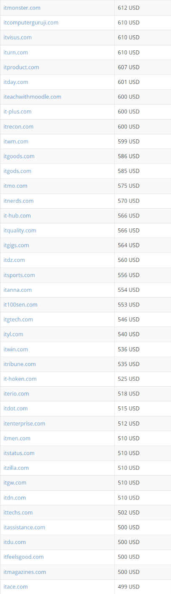Click the itcomputerguruji.com link

click(x=31, y=23)
